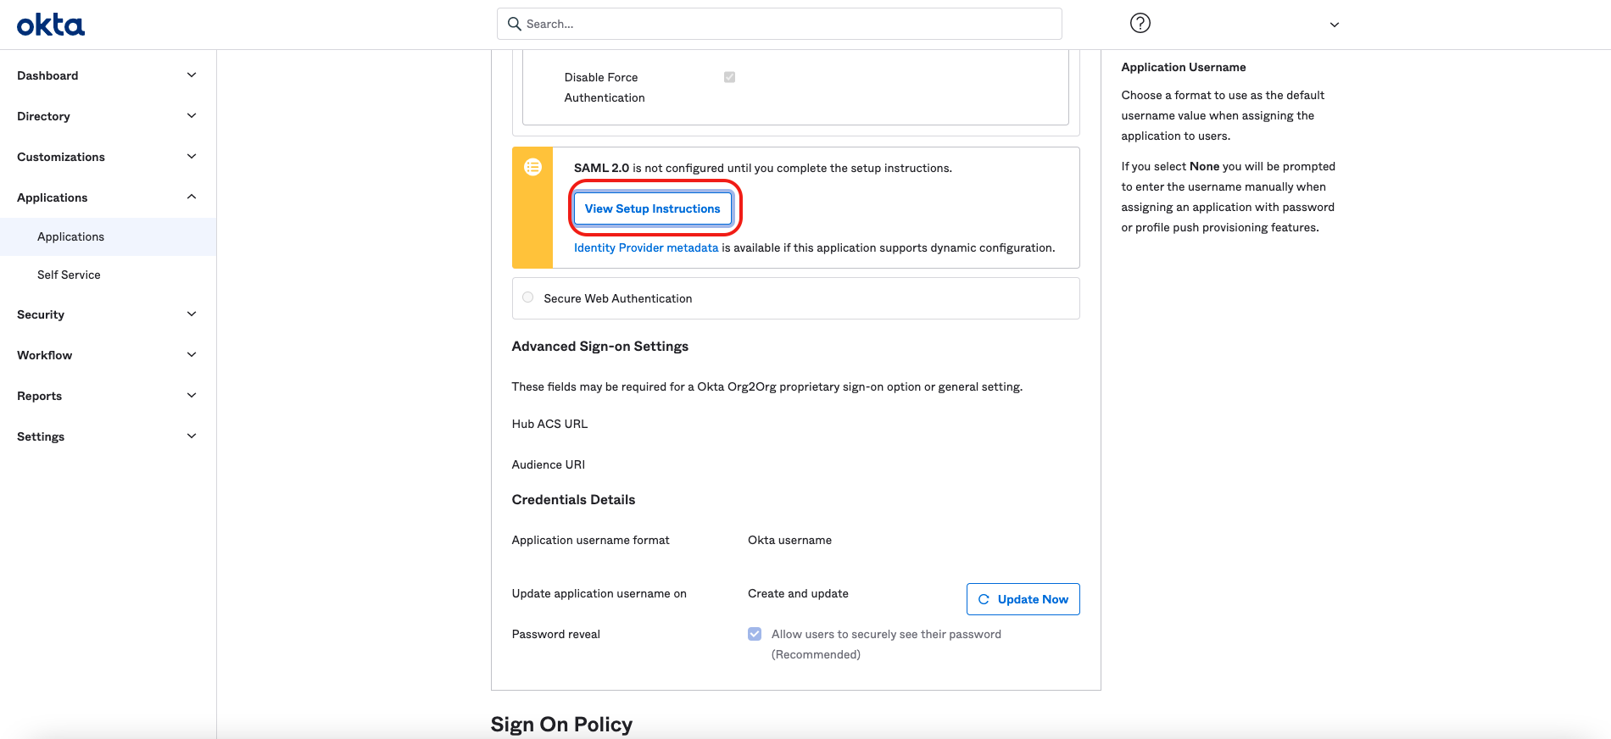Toggle Allow users to see password checkbox
The width and height of the screenshot is (1611, 739).
(x=755, y=634)
